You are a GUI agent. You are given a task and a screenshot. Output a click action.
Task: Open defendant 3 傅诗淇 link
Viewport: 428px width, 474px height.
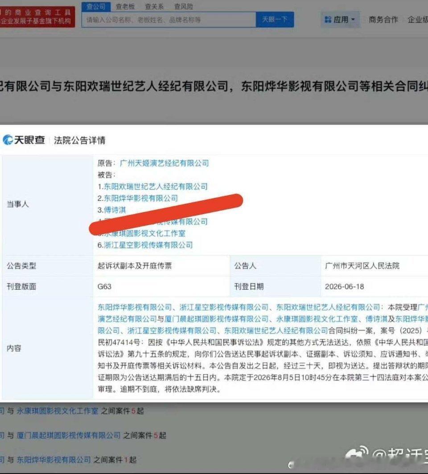tap(115, 210)
